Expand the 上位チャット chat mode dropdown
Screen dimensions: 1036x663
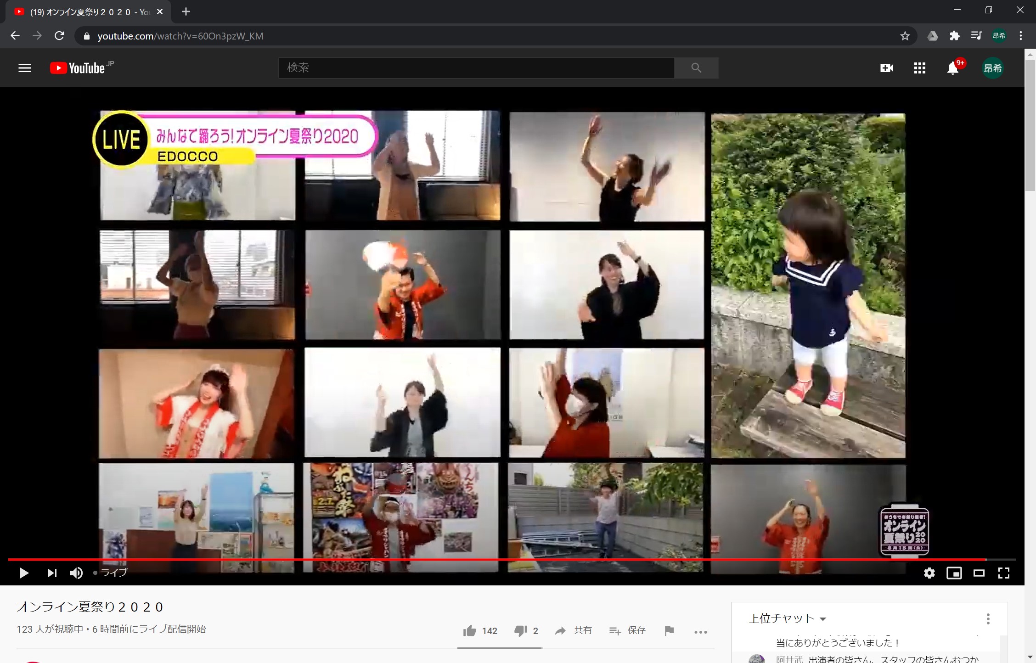(787, 618)
